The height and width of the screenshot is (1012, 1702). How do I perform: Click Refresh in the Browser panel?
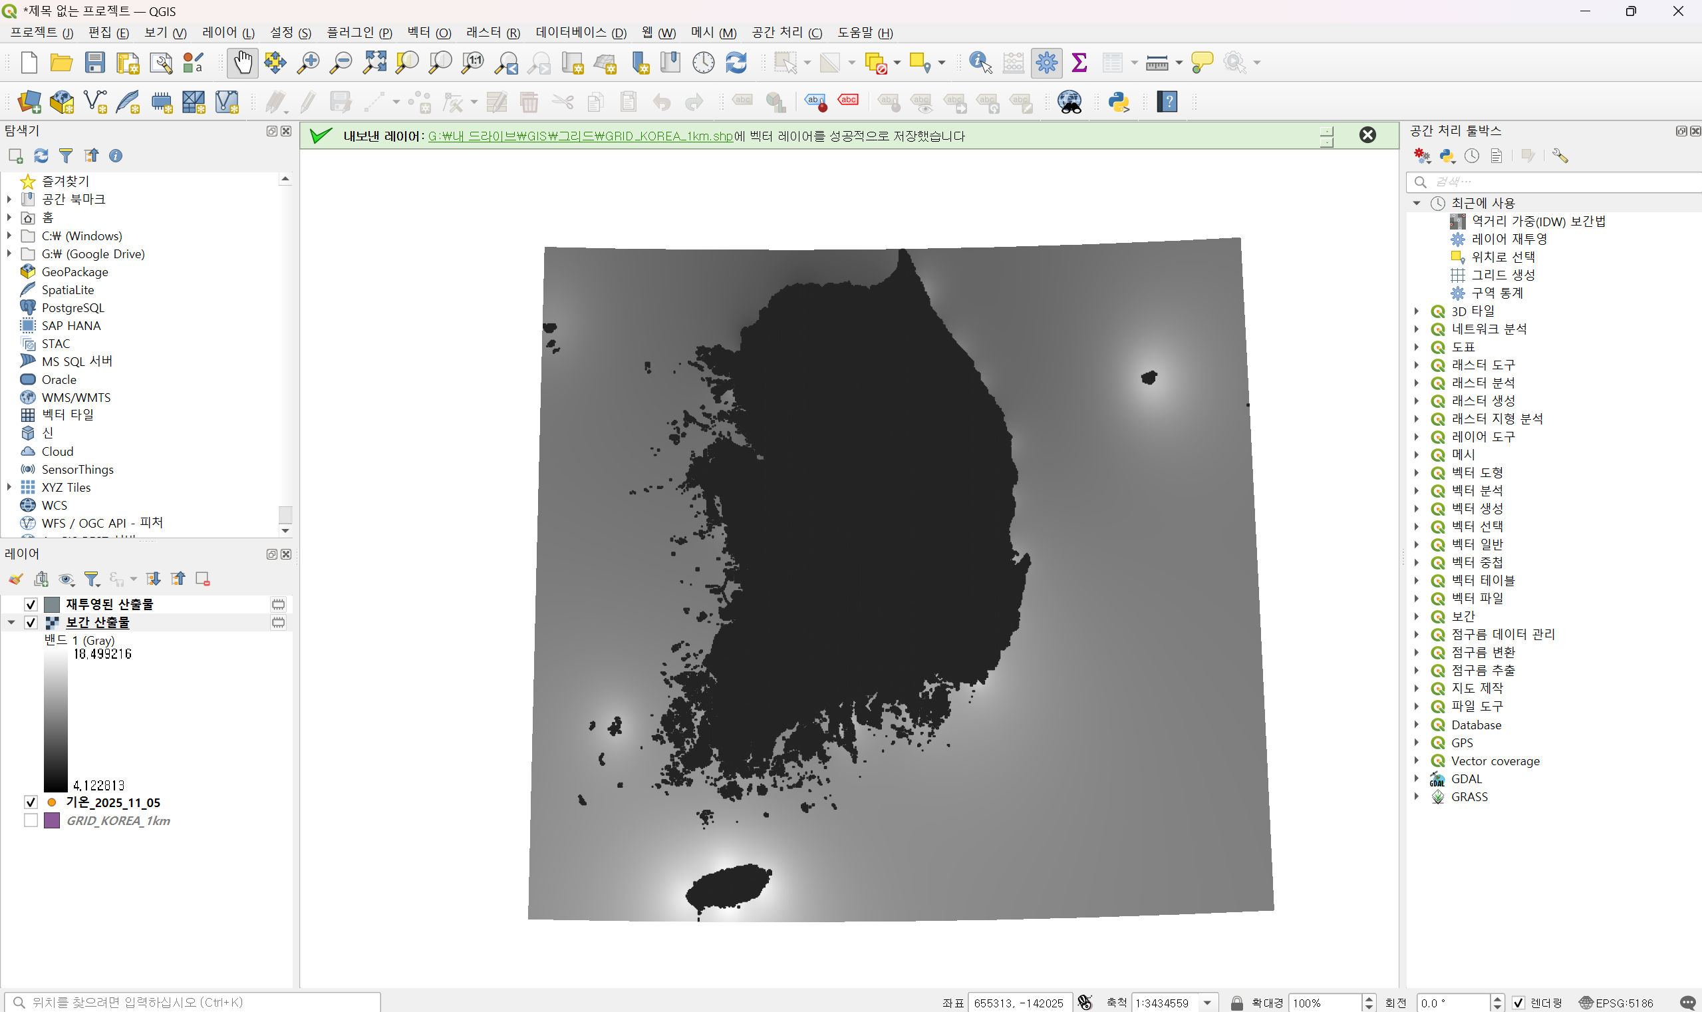(41, 156)
